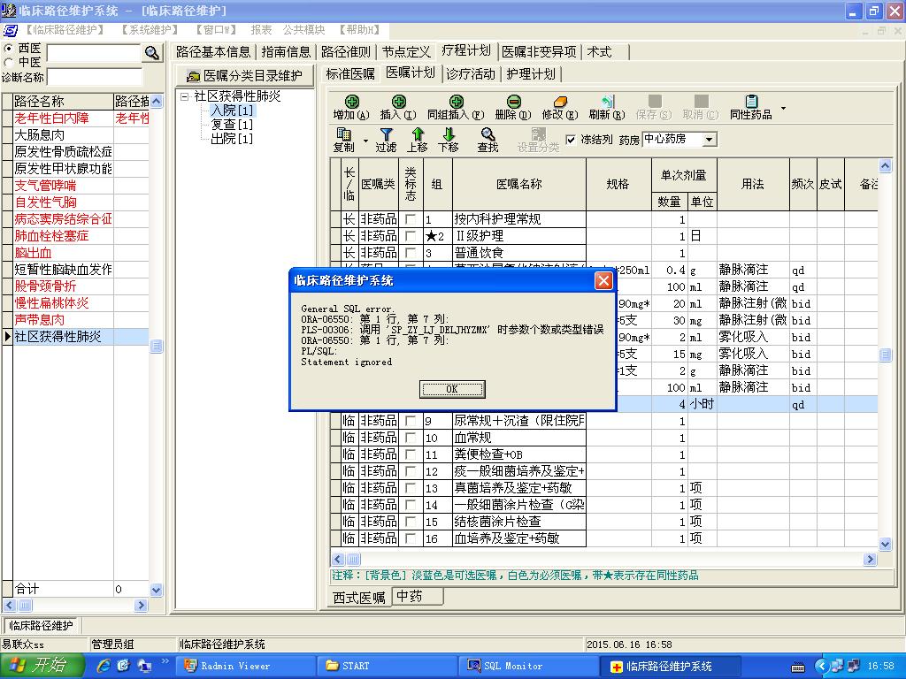Click 开始 Start button
906x679 pixels.
click(42, 666)
